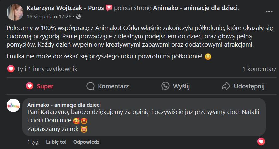Click the heart reaction on Animako's comment
The height and width of the screenshot is (149, 279).
tap(262, 140)
